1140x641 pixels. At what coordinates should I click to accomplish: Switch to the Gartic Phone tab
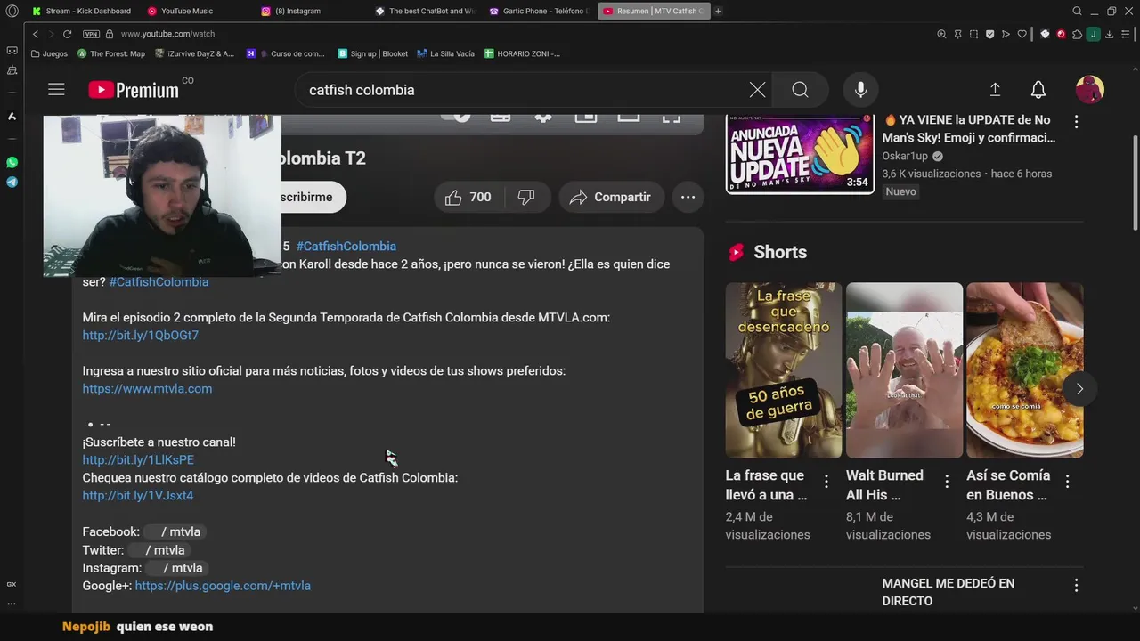point(539,11)
